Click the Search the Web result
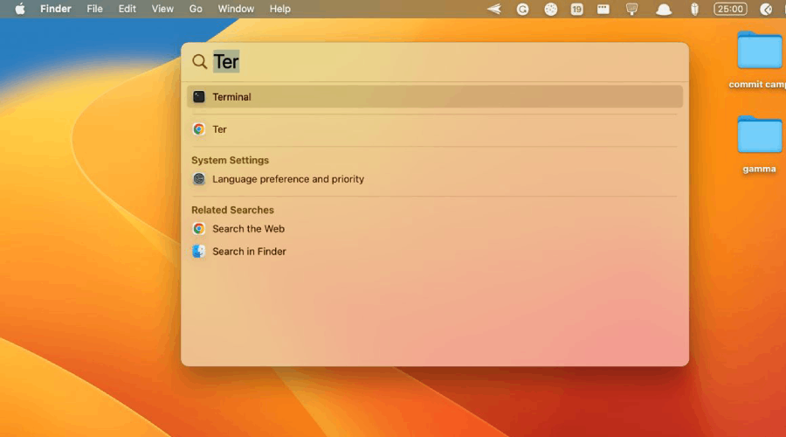Screen dimensions: 786x437 tap(248, 229)
